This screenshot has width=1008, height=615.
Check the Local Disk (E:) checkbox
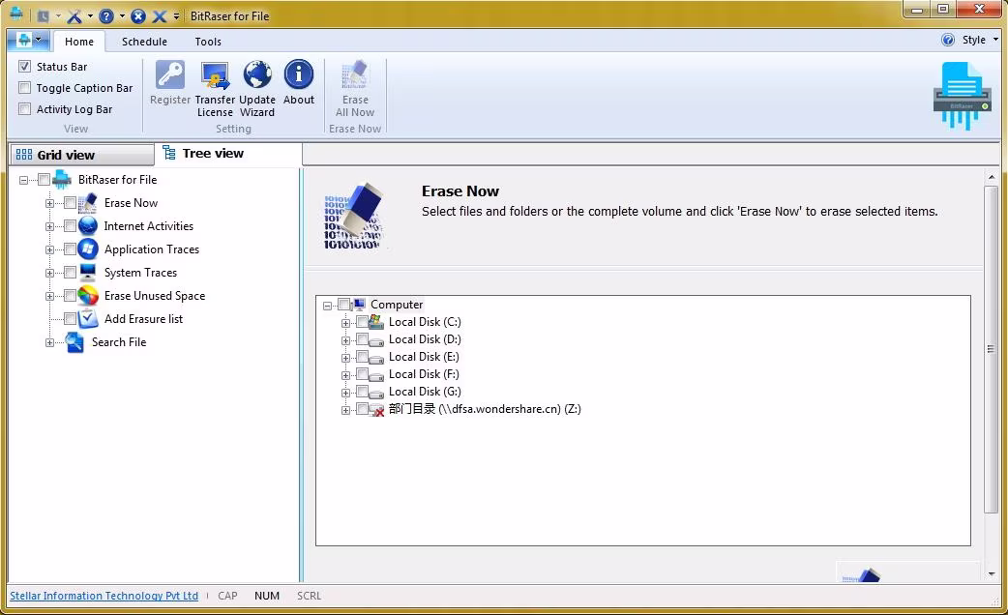coord(362,356)
